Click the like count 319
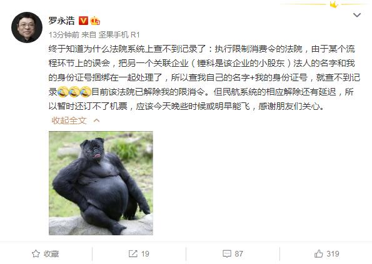The width and height of the screenshot is (372, 264). click(333, 253)
